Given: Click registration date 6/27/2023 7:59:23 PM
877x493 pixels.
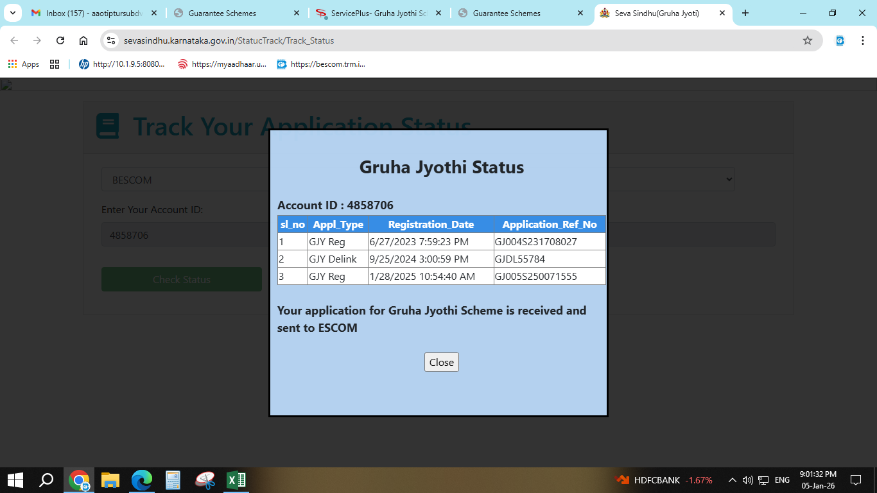Looking at the screenshot, I should 419,242.
